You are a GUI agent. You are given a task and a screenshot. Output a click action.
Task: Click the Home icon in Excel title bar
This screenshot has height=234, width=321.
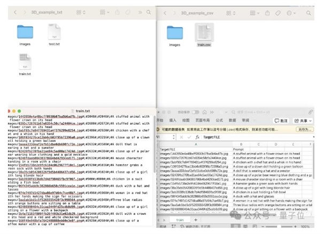204,112
